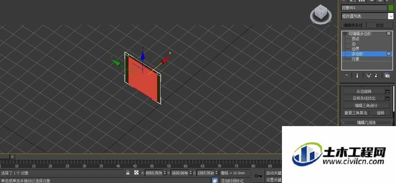Select 顶点 sub-object level
Viewport: 396px width, 183px height.
click(x=355, y=39)
